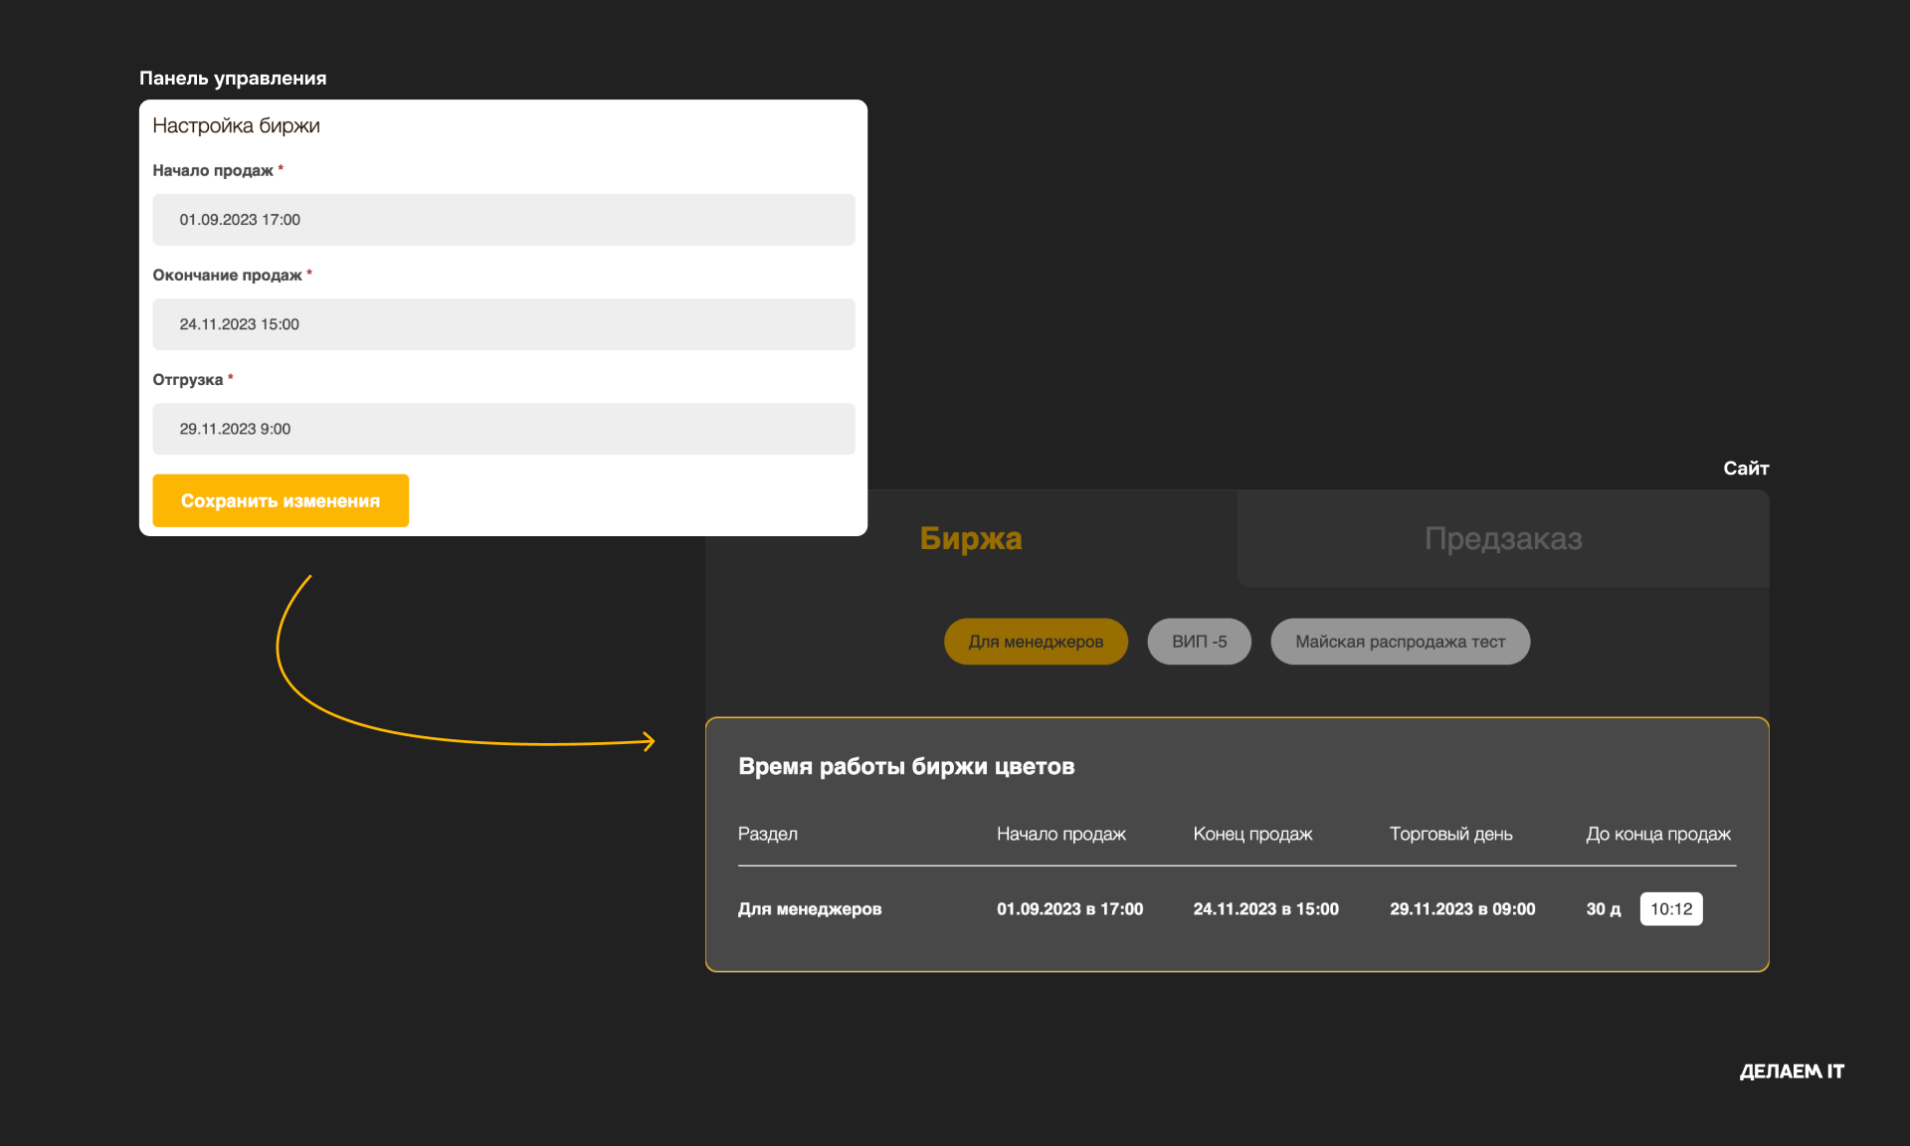The image size is (1910, 1146).
Task: Click the Отгрузка field label
Action: (187, 380)
